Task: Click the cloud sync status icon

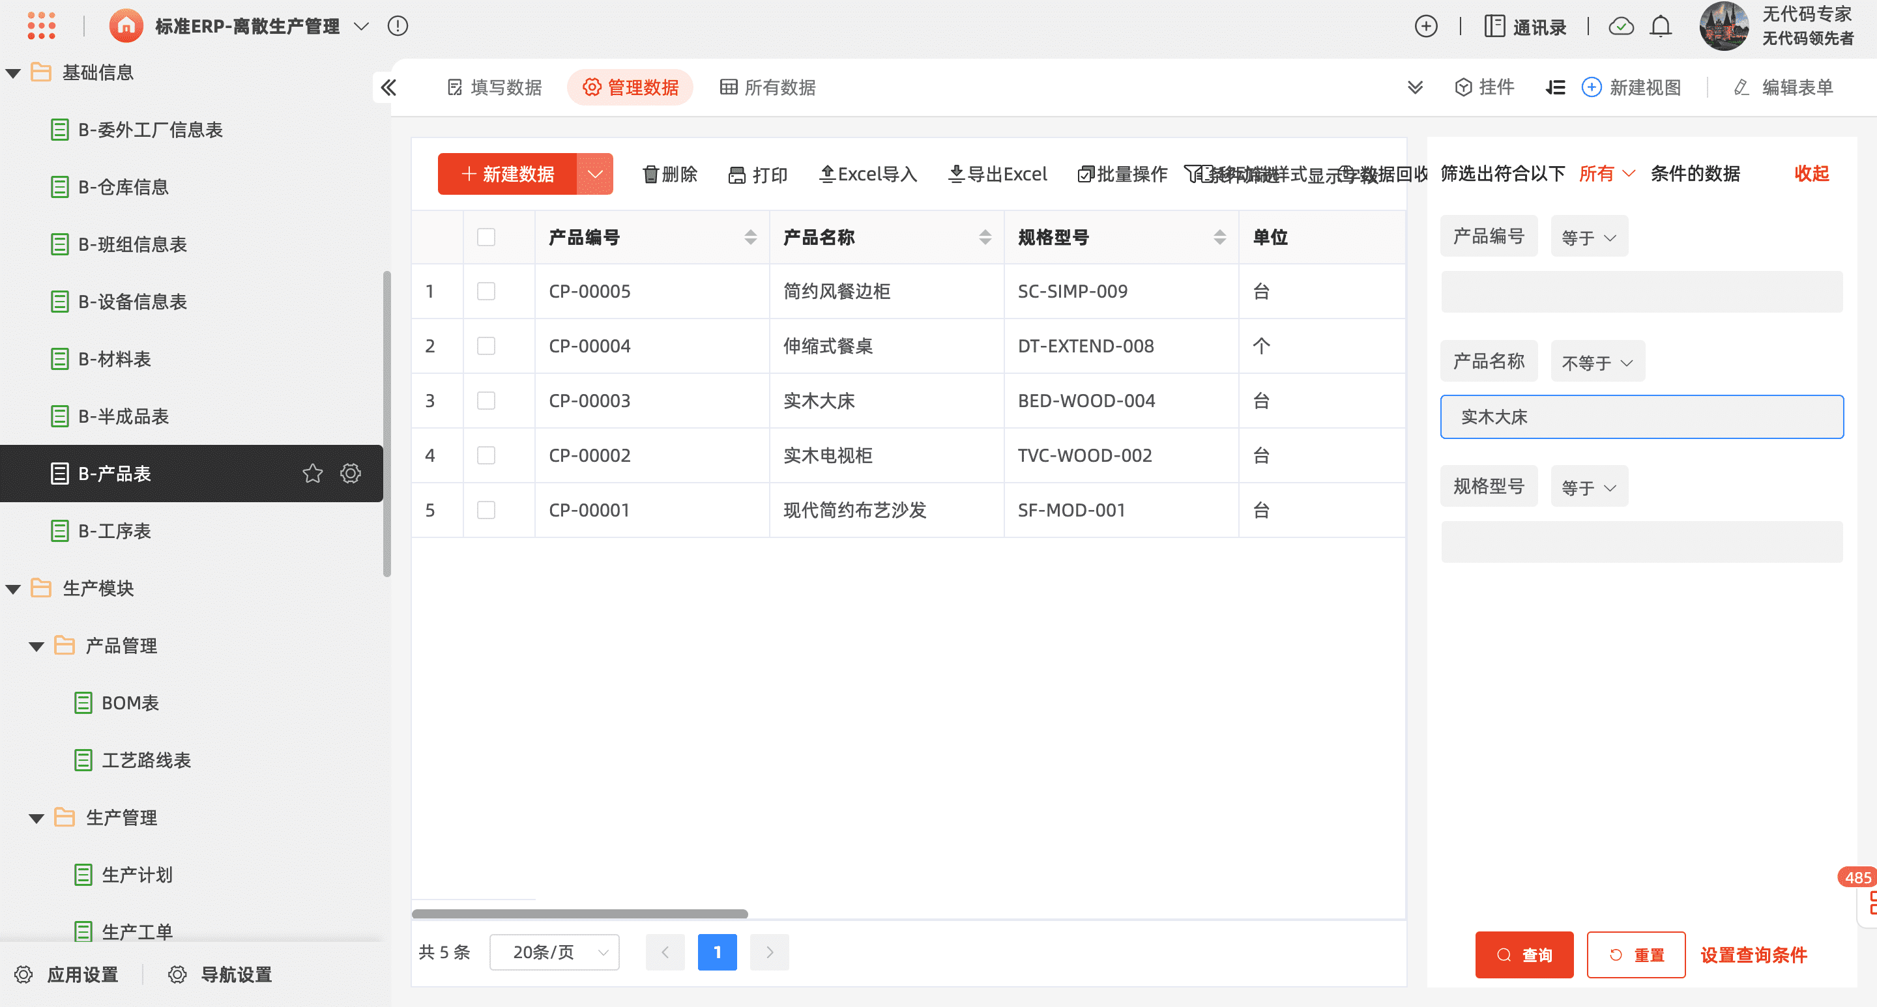Action: [x=1622, y=27]
